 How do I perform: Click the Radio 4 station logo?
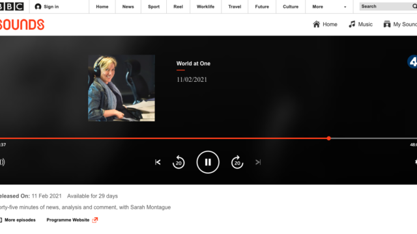pos(412,62)
